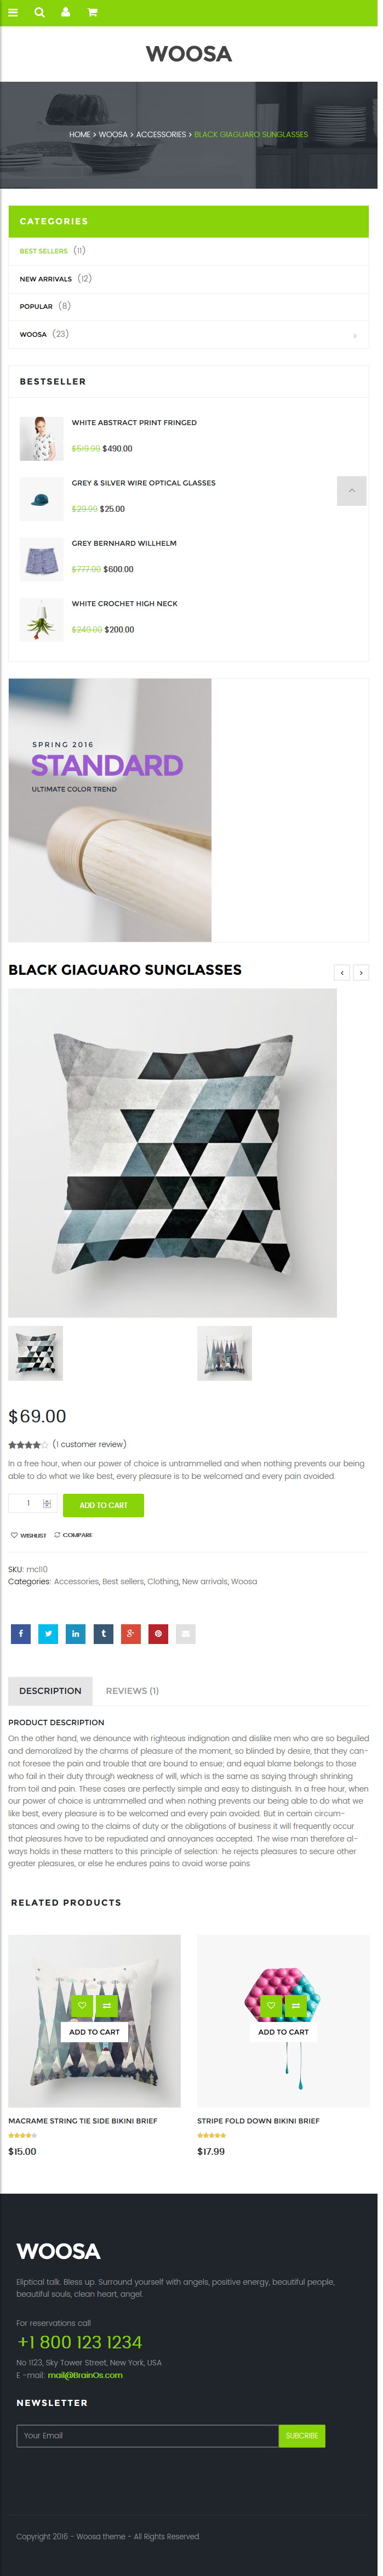
Task: Share product on Pinterest
Action: [158, 1634]
